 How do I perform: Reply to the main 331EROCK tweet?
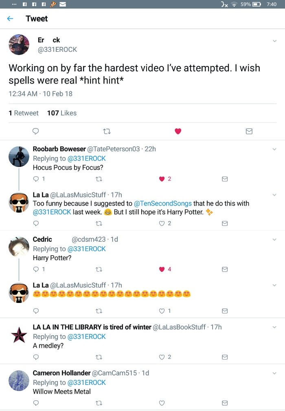(x=36, y=131)
